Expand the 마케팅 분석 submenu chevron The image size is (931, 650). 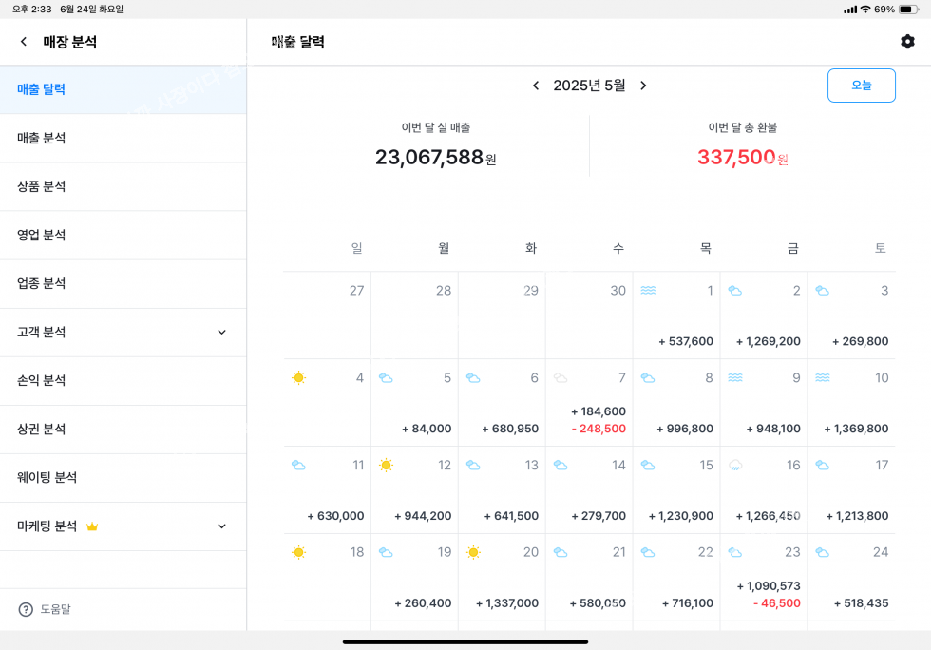tap(221, 526)
